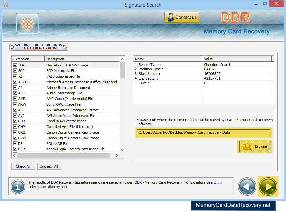Image resolution: width=286 pixels, height=211 pixels.
Task: Select 'ASF Advanced Streaming Format' description
Action: click(73, 110)
